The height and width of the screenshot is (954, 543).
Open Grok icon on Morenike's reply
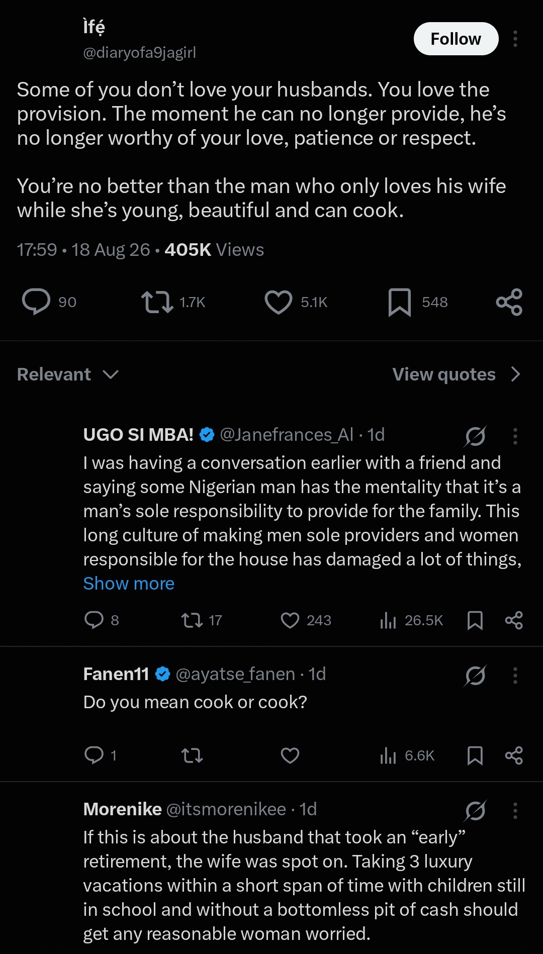pos(475,810)
